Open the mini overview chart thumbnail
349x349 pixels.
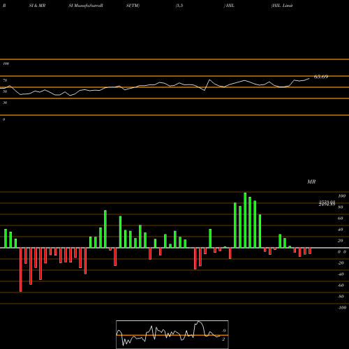click(172, 334)
